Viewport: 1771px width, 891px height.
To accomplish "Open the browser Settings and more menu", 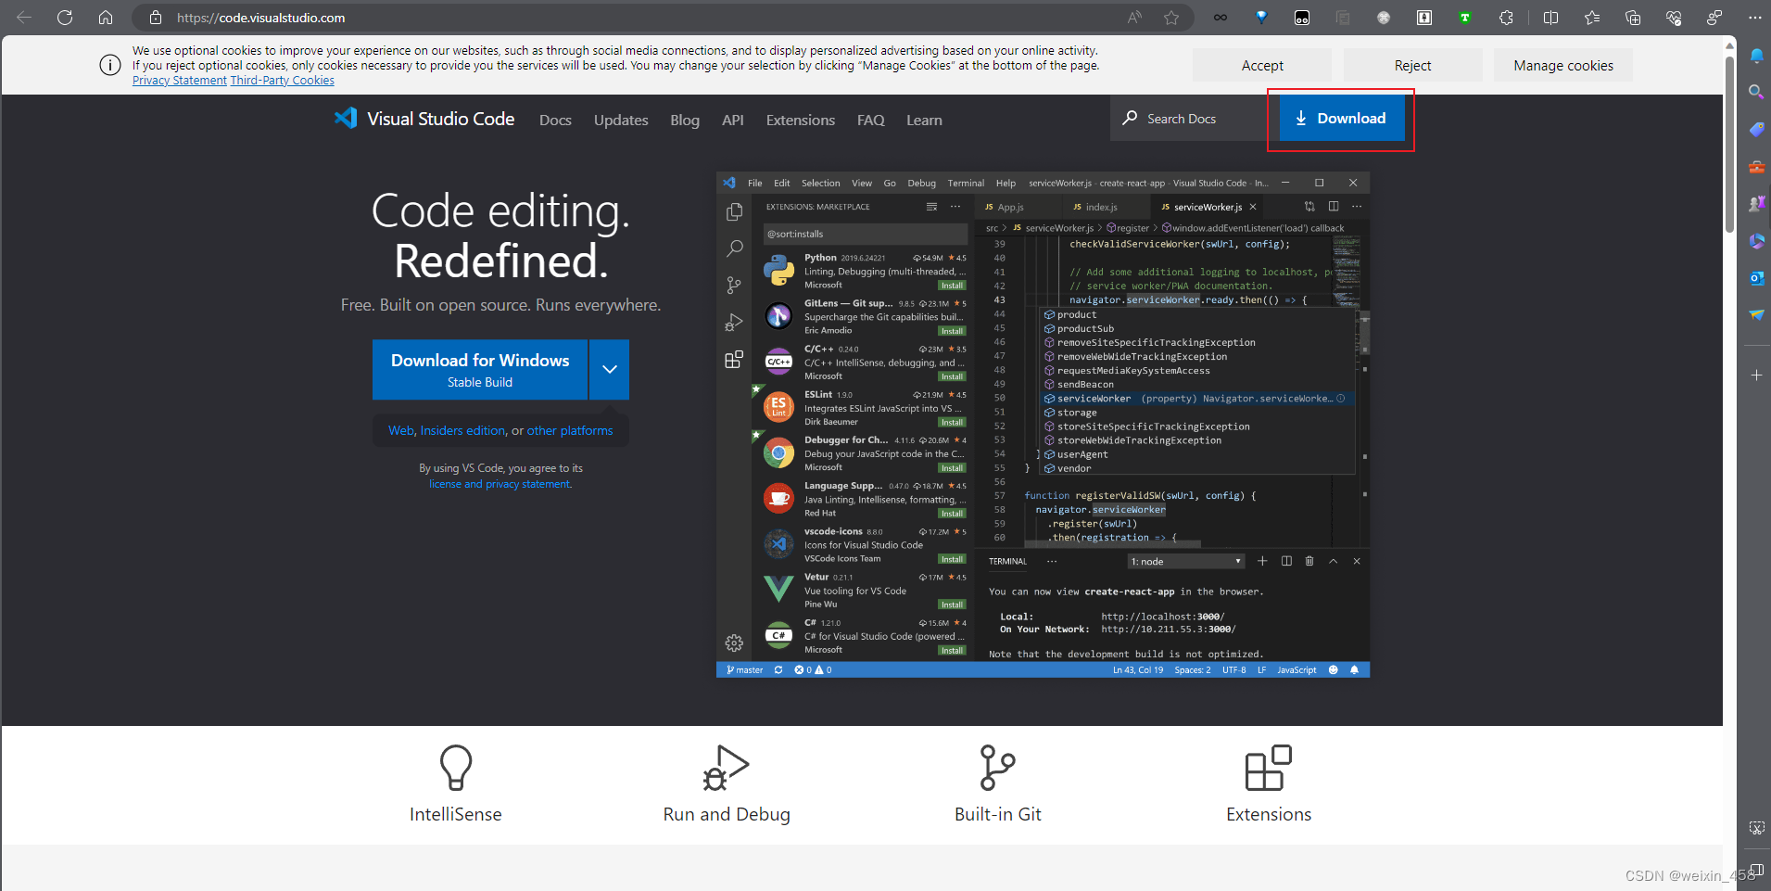I will click(1755, 18).
